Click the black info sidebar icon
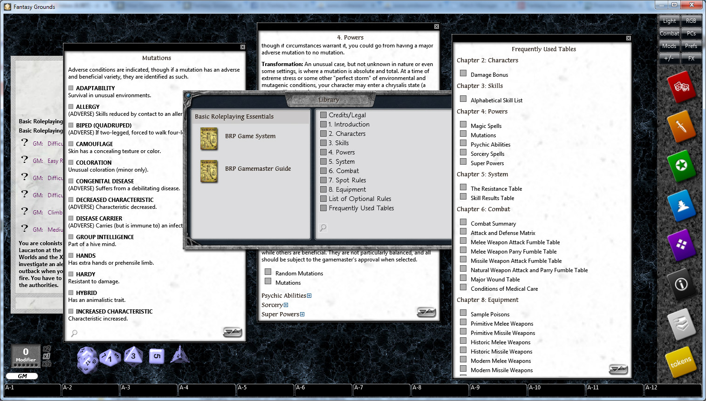Screen dimensions: 706x401 coord(681,285)
